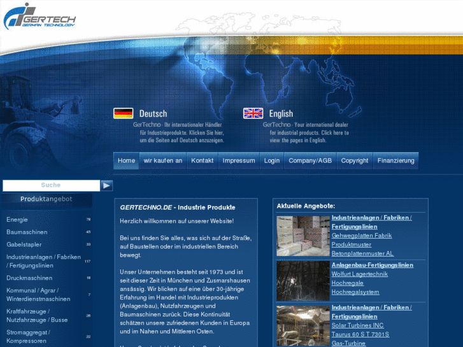This screenshot has height=347, width=463.
Task: Open the Finanzierung menu item
Action: click(395, 160)
